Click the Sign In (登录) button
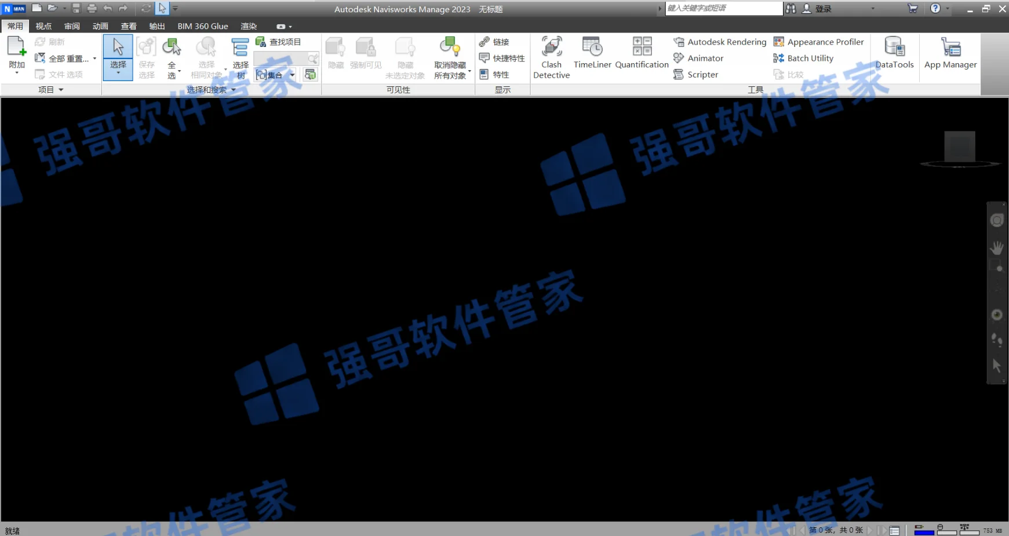This screenshot has height=536, width=1009. click(817, 9)
